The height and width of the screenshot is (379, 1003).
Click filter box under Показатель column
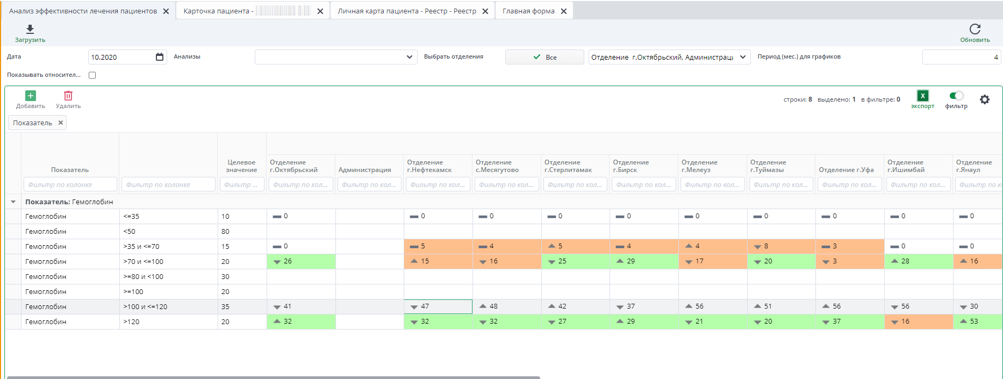[x=70, y=184]
